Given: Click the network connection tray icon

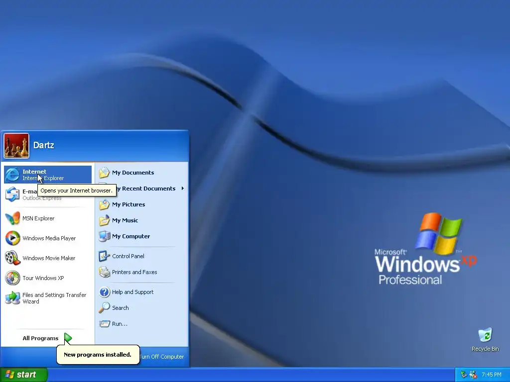Looking at the screenshot, I should tap(464, 375).
